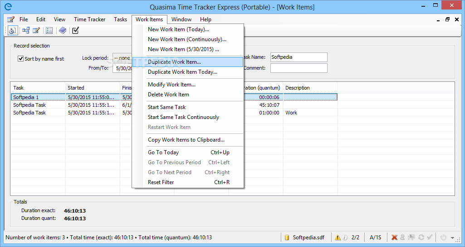
Task: Click the yellow warning triangle in status bar
Action: pyautogui.click(x=338, y=237)
